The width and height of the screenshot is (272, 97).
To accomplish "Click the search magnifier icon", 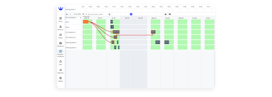I will click(x=109, y=14).
